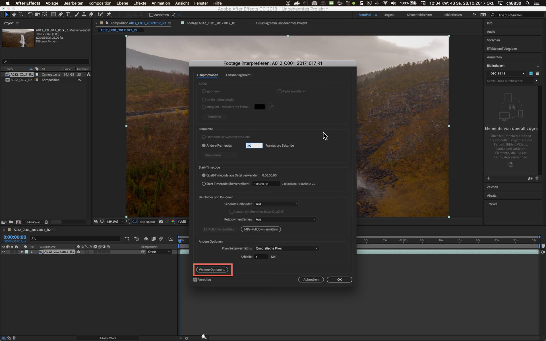This screenshot has width=546, height=341.
Task: Open the Animation menu
Action: [161, 3]
